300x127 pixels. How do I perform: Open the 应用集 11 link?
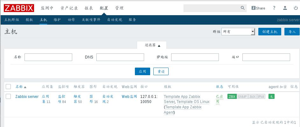[x=46, y=99]
